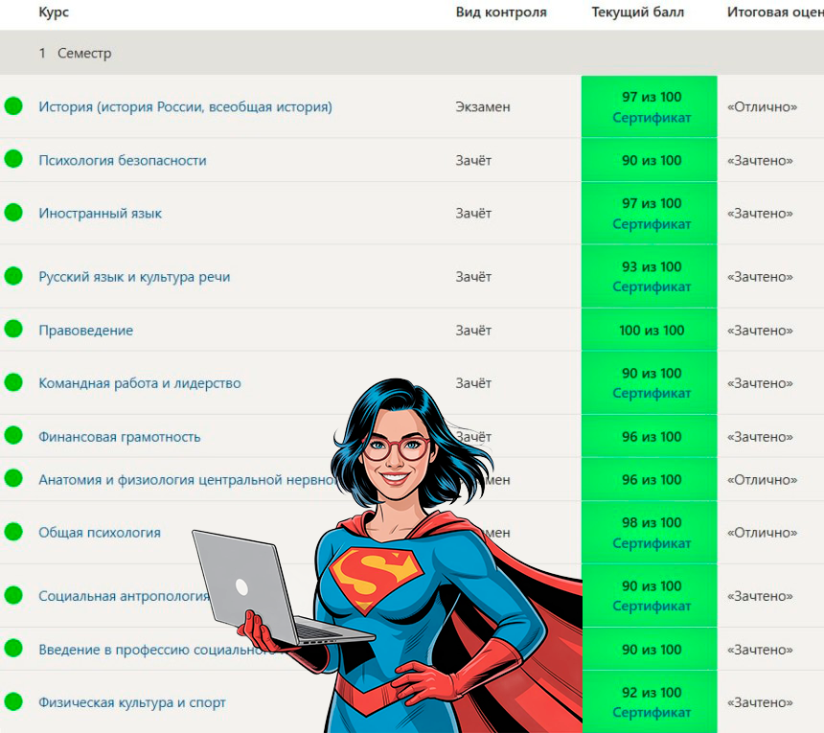The image size is (824, 733).
Task: Click 96 из 100 score for Анатомия row
Action: (652, 480)
